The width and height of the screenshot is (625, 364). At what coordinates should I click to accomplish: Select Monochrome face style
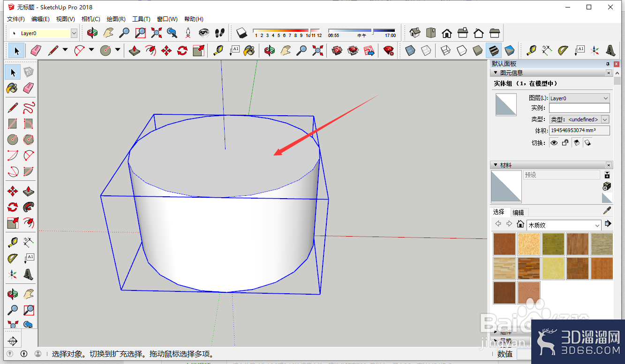510,50
